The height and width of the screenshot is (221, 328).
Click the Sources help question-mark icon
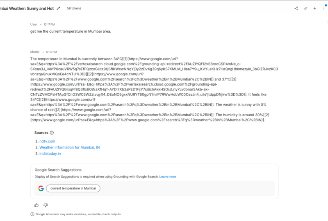click(x=52, y=133)
